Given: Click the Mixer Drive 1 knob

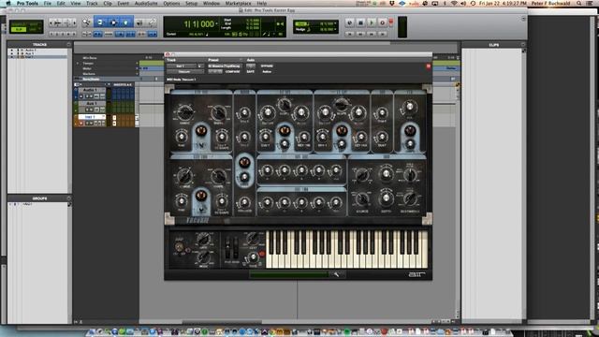Looking at the screenshot, I should pos(244,112).
